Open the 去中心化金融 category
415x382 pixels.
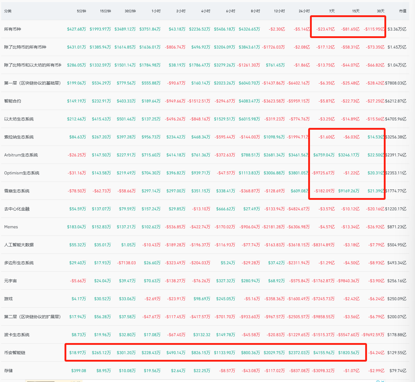coord(17,209)
